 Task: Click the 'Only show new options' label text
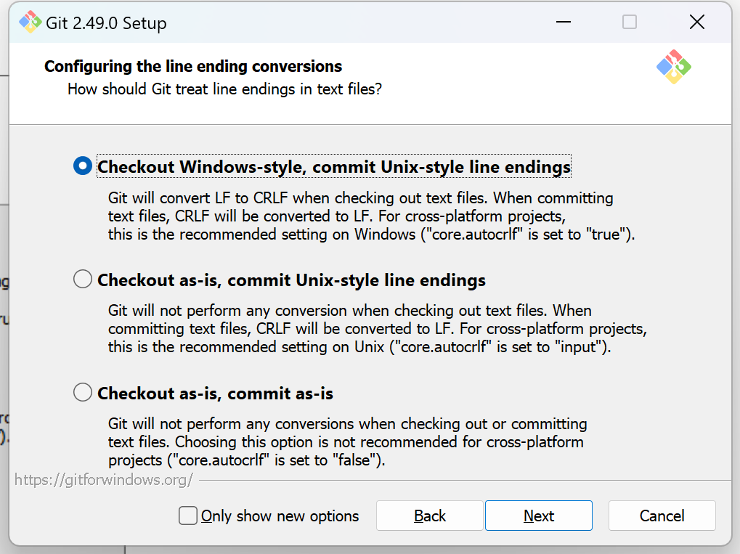(280, 516)
